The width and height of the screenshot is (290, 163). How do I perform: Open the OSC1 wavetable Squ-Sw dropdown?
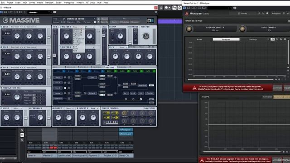pyautogui.click(x=16, y=27)
